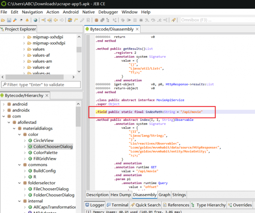255x213 pixels.
Task: Select the values-ar folder row
Action: pyautogui.click(x=41, y=67)
